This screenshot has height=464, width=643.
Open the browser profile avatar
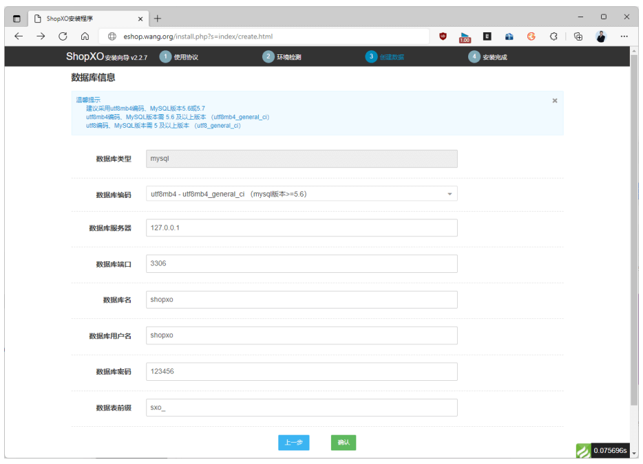click(x=601, y=36)
